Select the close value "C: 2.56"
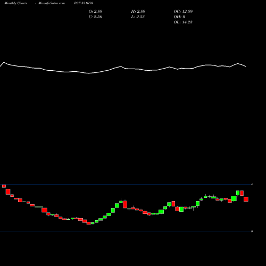This screenshot has width=266, height=266. (x=95, y=16)
